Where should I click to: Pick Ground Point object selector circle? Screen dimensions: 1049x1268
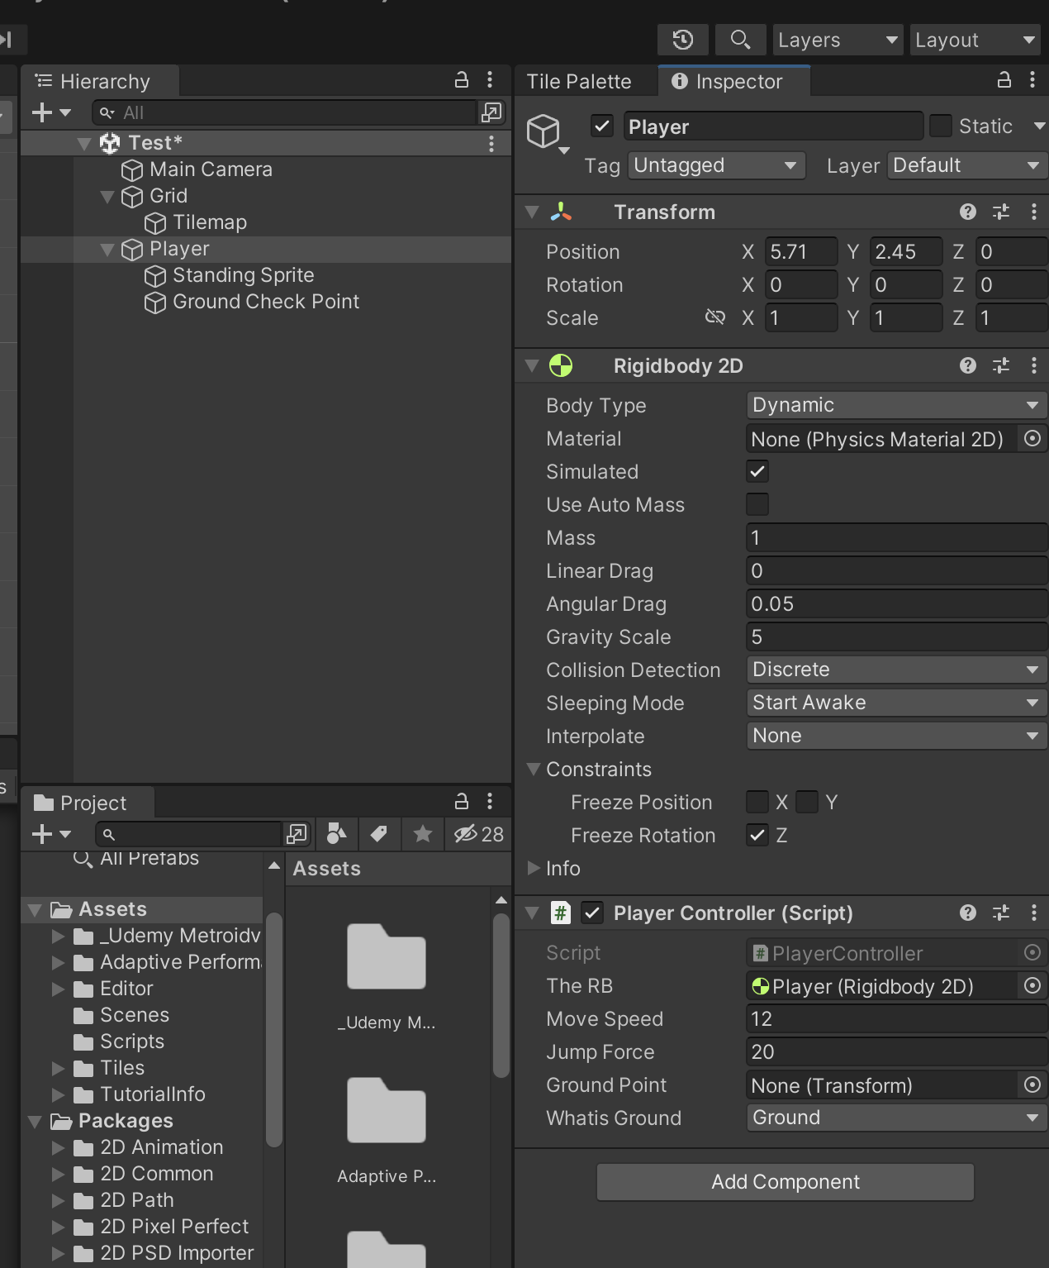pos(1032,1084)
